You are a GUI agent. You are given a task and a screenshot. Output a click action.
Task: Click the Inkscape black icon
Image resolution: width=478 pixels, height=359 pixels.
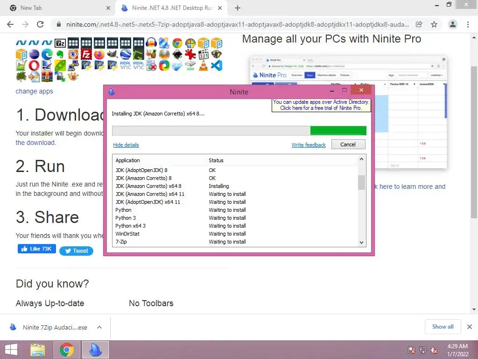177,54
